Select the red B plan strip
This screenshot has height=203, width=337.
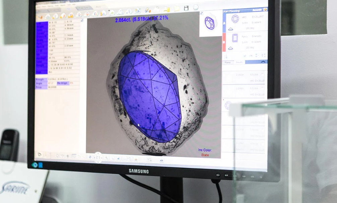click(x=224, y=42)
